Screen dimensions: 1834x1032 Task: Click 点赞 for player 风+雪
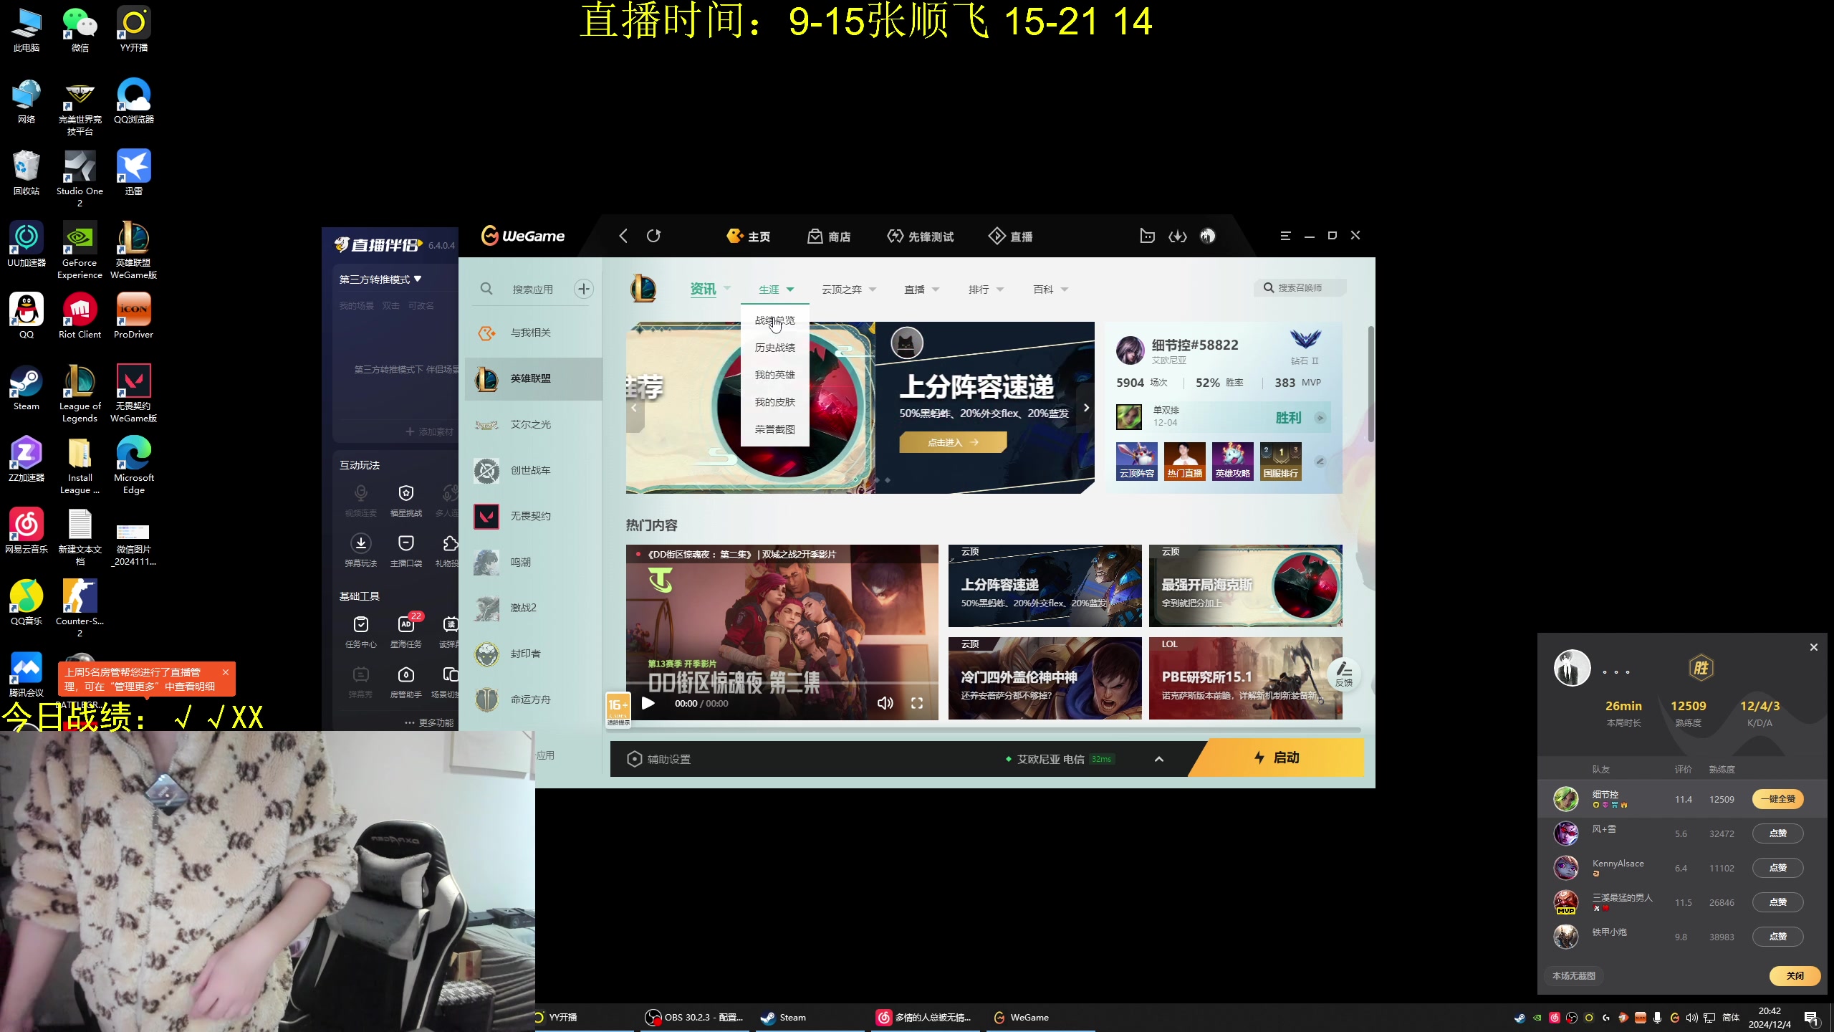pyautogui.click(x=1778, y=833)
